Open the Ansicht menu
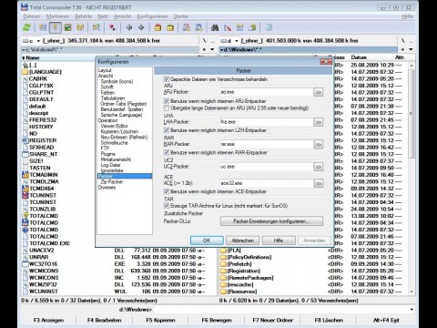 coord(123,16)
